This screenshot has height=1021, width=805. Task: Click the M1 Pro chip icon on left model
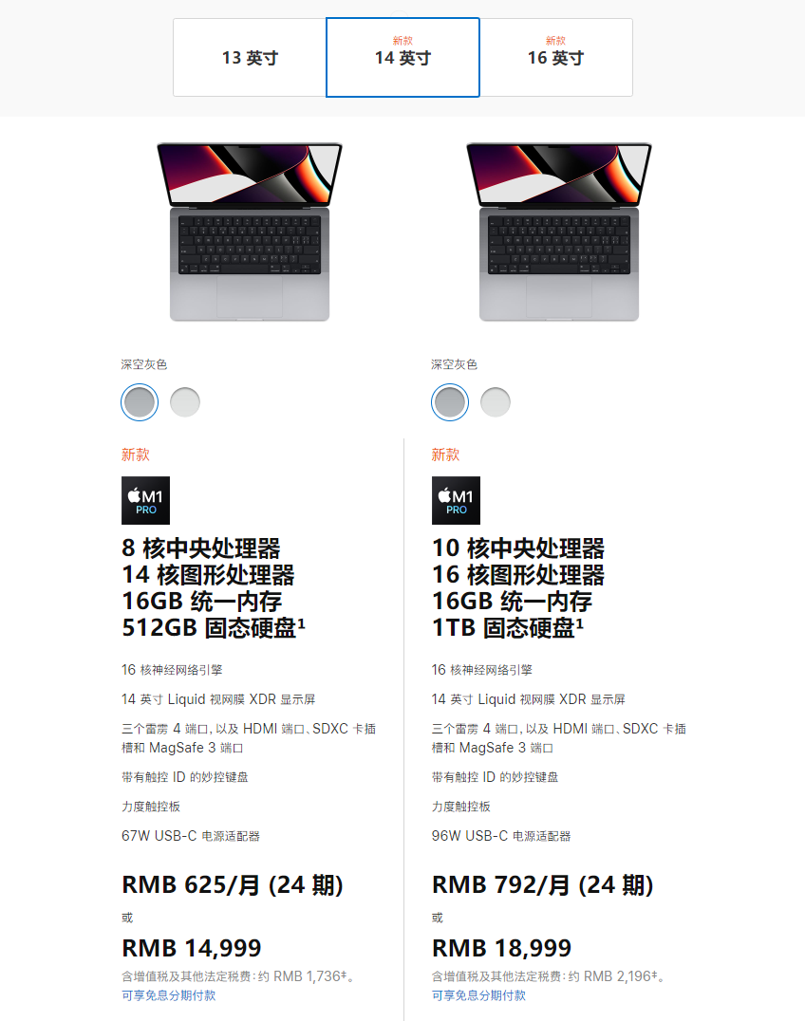[146, 500]
